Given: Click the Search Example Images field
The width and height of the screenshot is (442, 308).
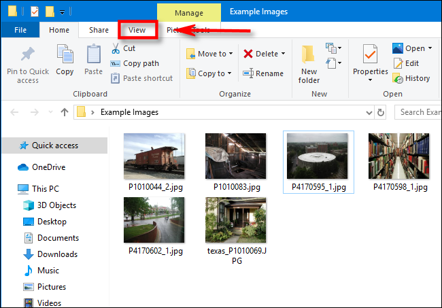Looking at the screenshot, I should click(x=418, y=112).
